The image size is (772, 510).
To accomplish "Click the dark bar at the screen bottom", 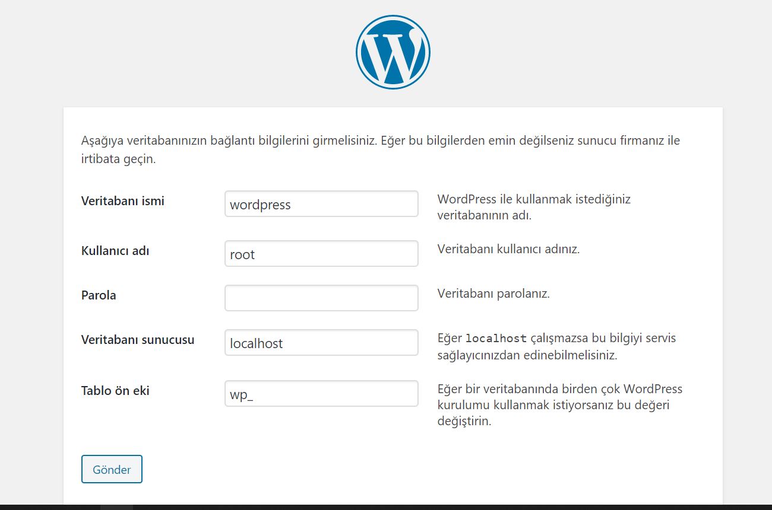I will [386, 507].
